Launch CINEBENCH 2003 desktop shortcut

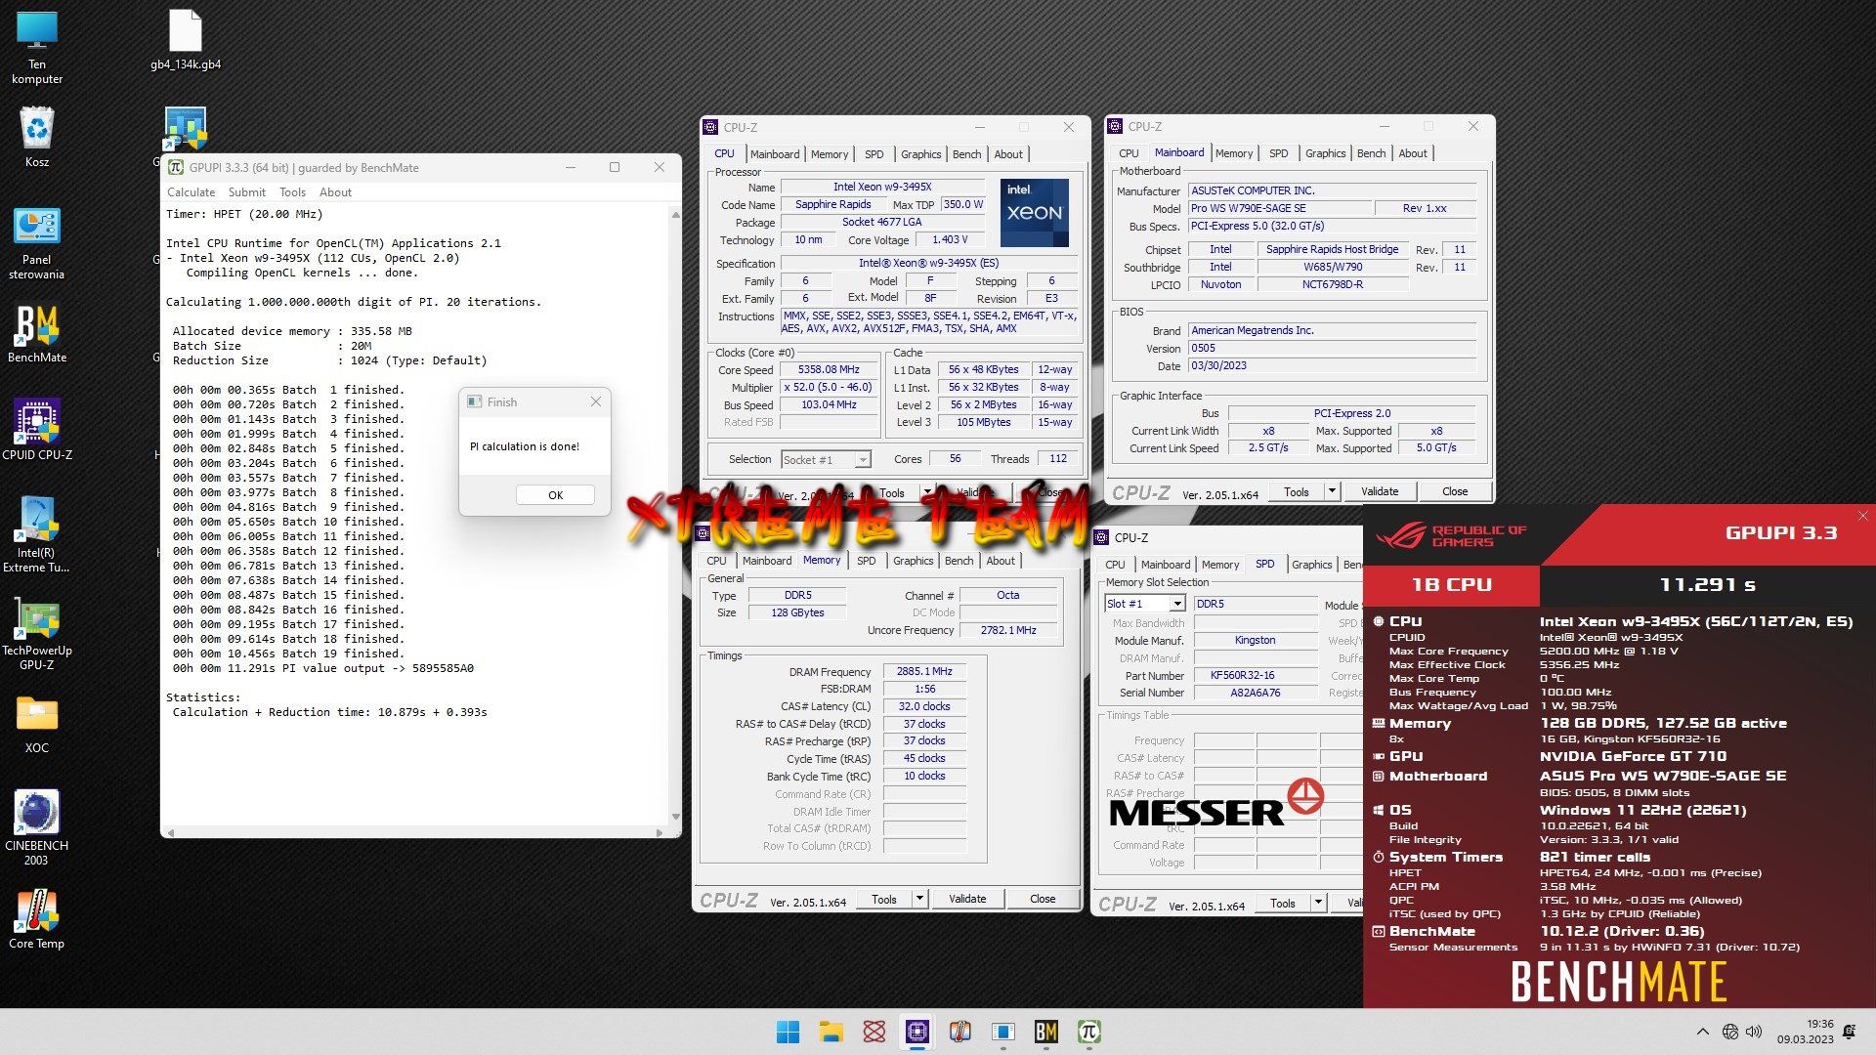pos(37,828)
